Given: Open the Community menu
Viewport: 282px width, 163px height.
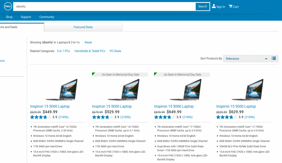Looking at the screenshot, I should tap(47, 17).
